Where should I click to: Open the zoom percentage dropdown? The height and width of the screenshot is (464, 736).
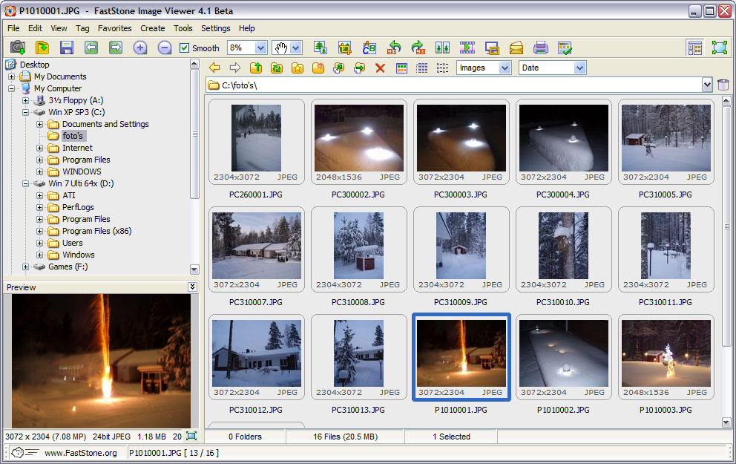point(260,48)
